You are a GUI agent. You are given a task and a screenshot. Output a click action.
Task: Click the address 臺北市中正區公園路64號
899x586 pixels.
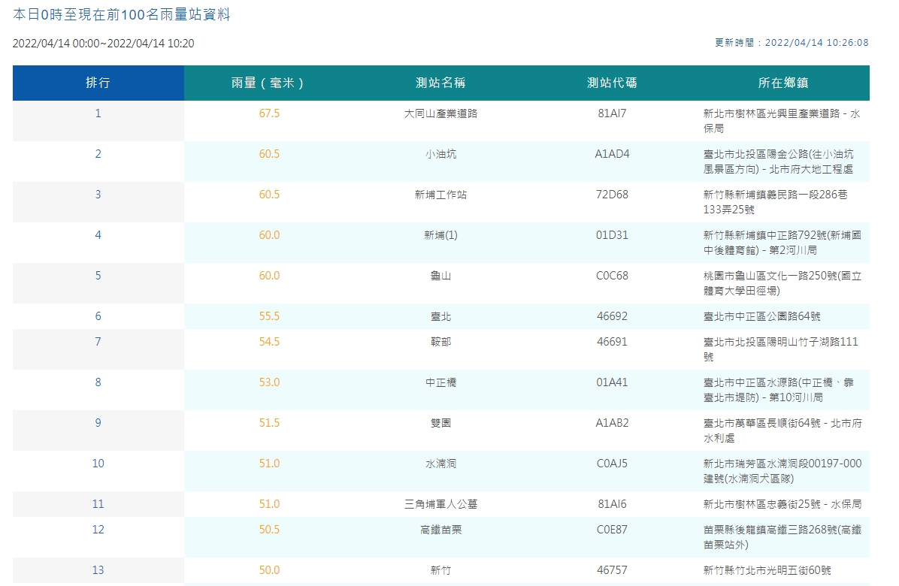click(x=762, y=317)
